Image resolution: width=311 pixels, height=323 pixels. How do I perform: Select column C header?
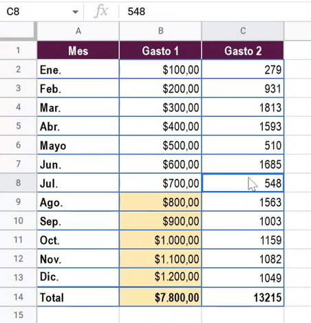point(243,31)
